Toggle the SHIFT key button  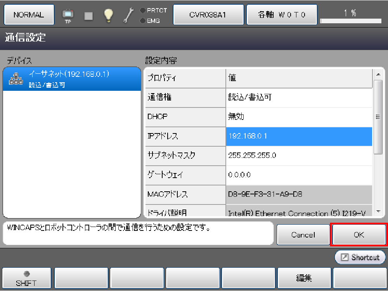pyautogui.click(x=27, y=278)
